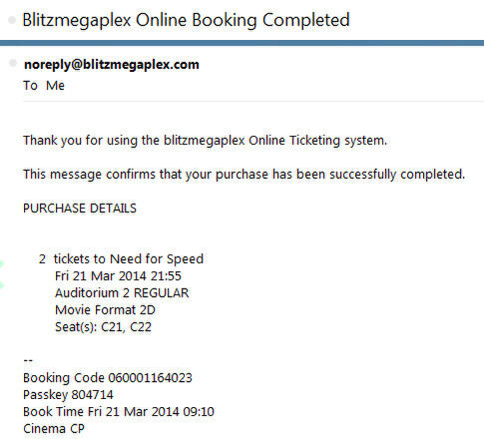The width and height of the screenshot is (484, 441).
Task: Click the Passkey 804714 line
Action: tap(68, 395)
